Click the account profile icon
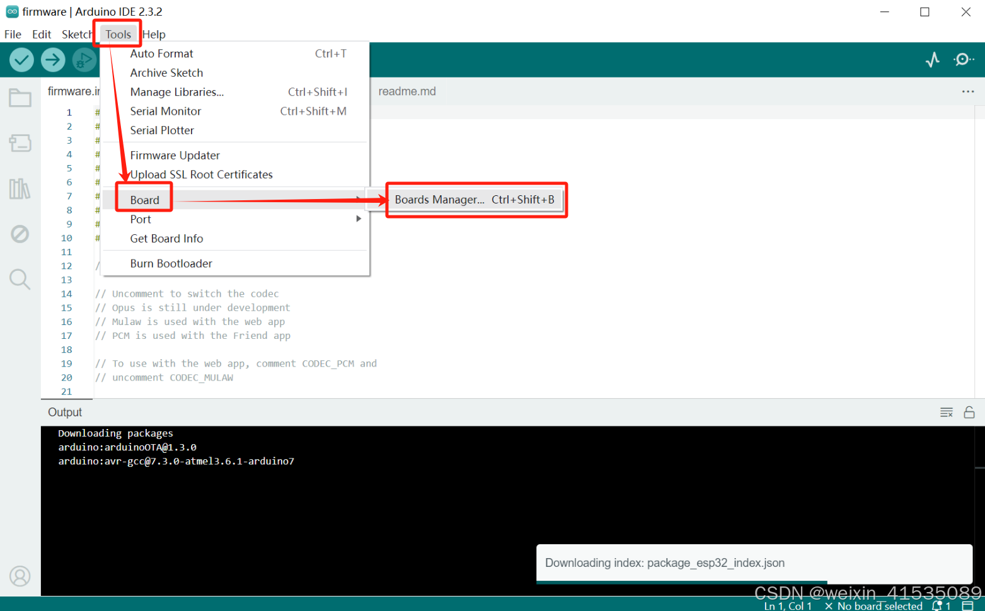The image size is (985, 611). point(20,576)
